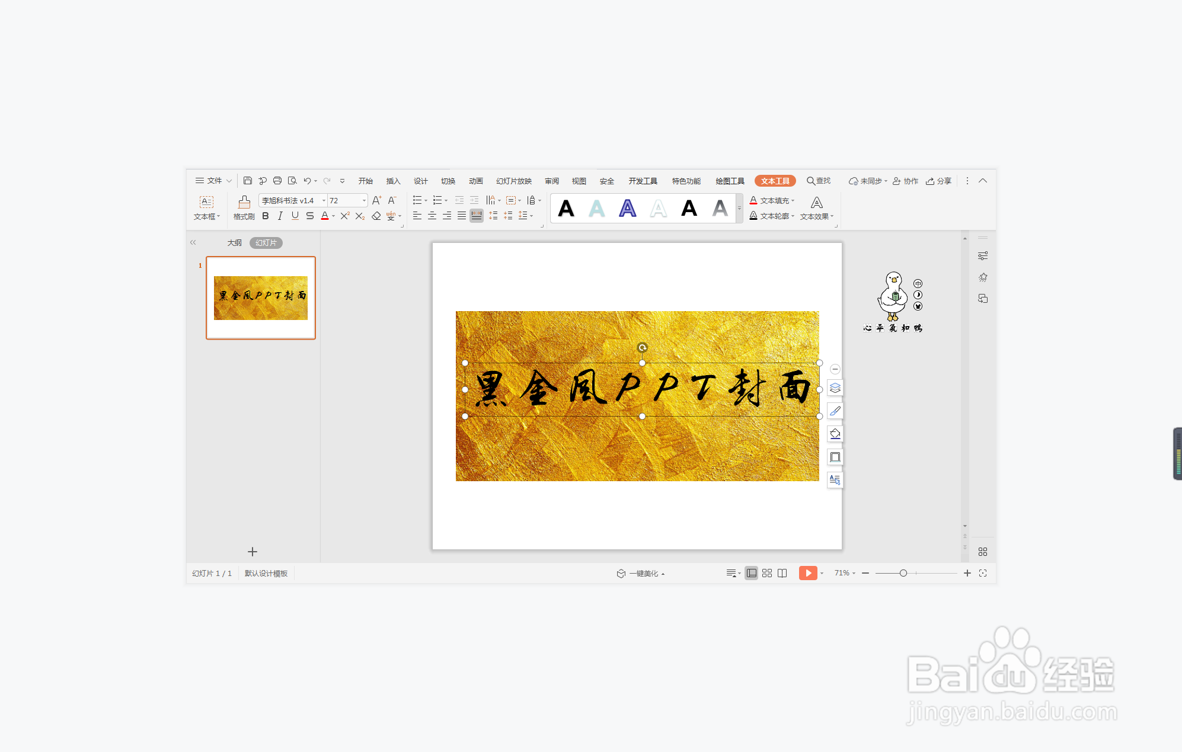Viewport: 1182px width, 752px height.
Task: Expand the font size dropdown
Action: 364,200
